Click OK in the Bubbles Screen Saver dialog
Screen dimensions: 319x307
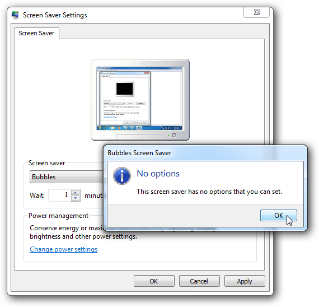tap(279, 215)
